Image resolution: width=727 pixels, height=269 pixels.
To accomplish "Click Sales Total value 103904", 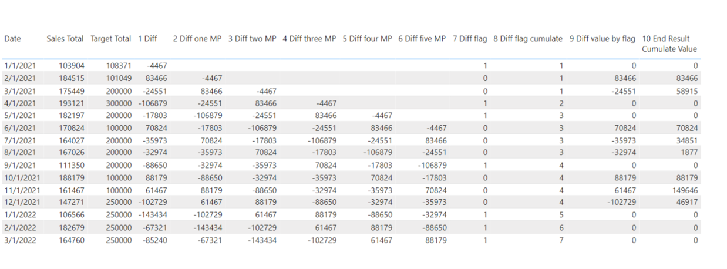I will click(x=71, y=66).
